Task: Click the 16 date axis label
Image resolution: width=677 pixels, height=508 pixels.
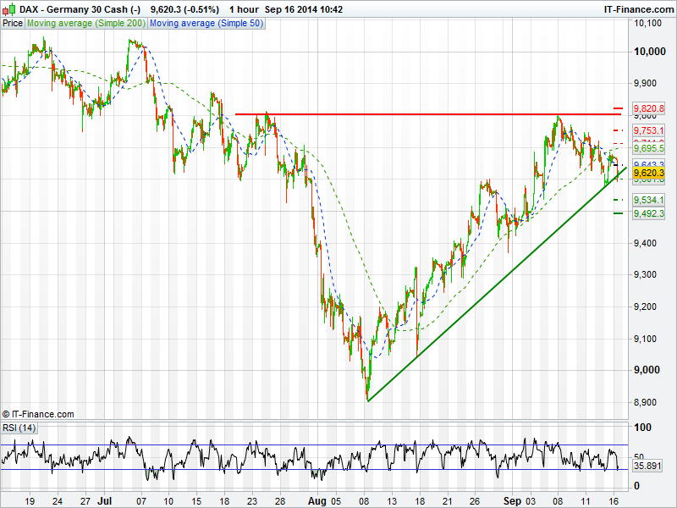Action: [x=614, y=501]
